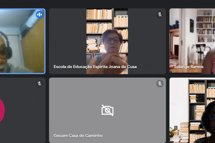Click muted mic icon on Gecam tile

160,84
